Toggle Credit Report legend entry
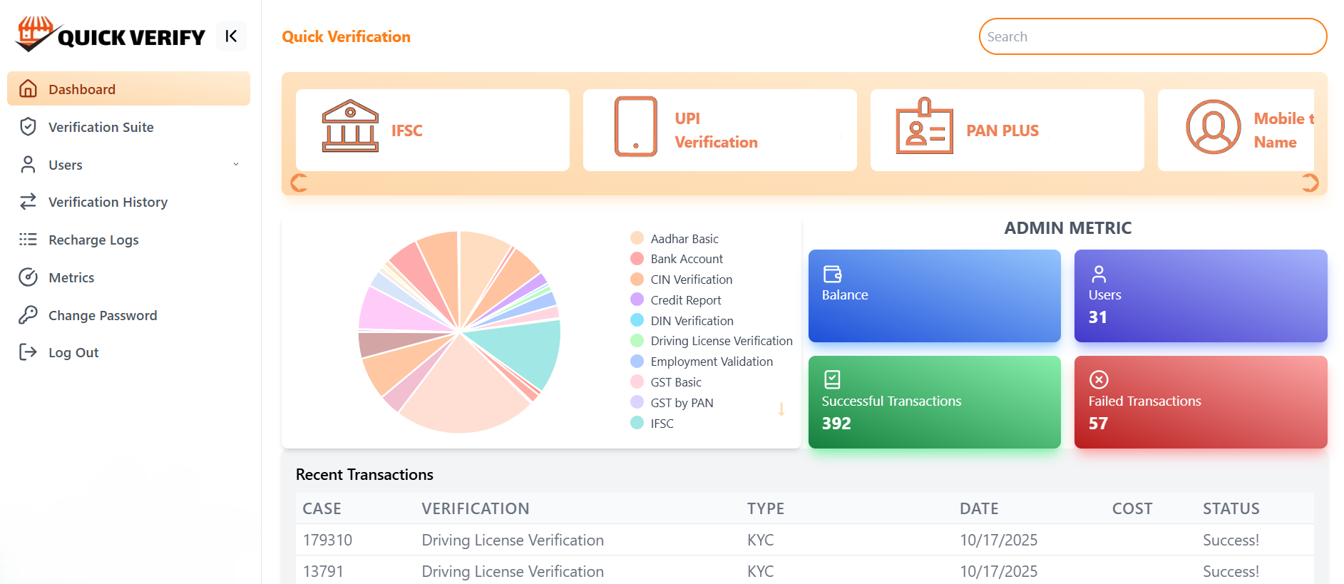 (685, 300)
